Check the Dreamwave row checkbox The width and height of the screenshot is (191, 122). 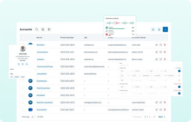[23, 81]
